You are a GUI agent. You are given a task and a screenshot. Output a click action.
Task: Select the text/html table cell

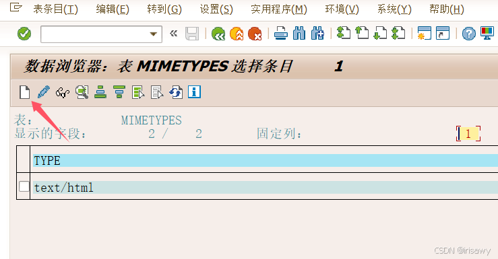(x=266, y=188)
